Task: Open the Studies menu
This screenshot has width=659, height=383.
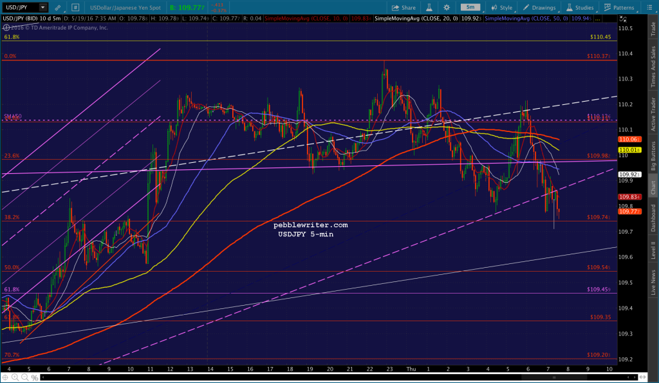Action: tap(580, 8)
